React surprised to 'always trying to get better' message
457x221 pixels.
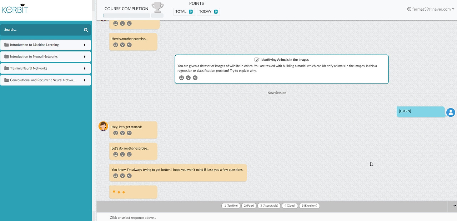tap(122, 176)
